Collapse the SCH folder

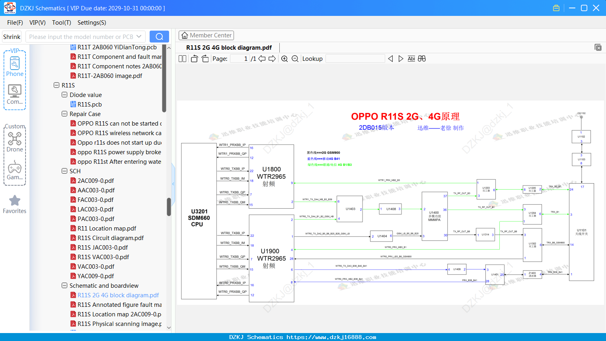pyautogui.click(x=64, y=171)
